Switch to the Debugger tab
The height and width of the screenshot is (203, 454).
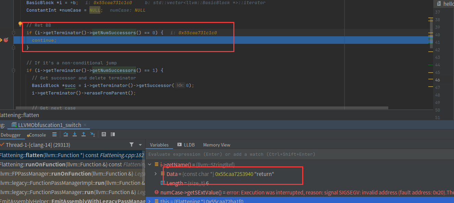coord(10,135)
